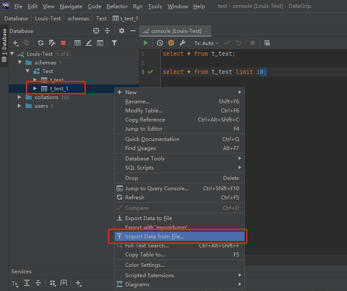Open the Refactor menu
This screenshot has height=291, width=347.
117,6
